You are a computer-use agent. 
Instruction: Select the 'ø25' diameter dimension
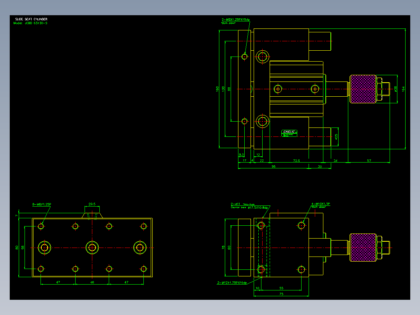(x=337, y=137)
